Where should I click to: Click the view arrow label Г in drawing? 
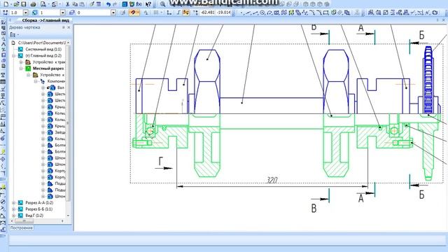(160, 162)
